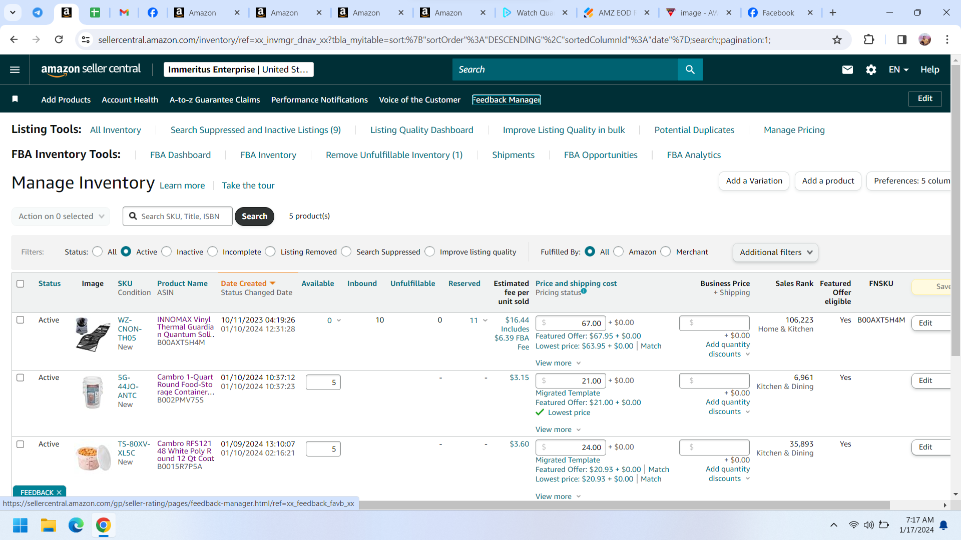The image size is (961, 540).
Task: Click the Add a Variation button
Action: pos(754,181)
